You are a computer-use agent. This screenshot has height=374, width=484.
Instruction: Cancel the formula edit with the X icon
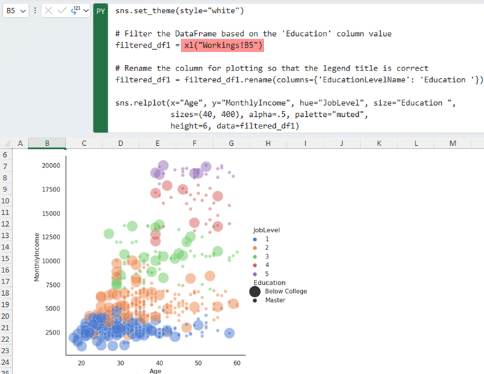click(x=48, y=11)
